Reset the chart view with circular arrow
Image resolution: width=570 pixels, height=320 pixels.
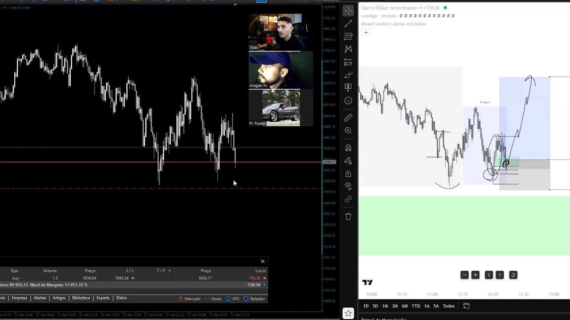[513, 275]
